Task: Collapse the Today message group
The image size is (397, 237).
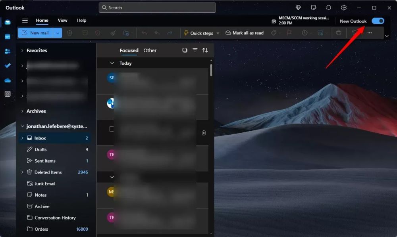Action: (112, 63)
